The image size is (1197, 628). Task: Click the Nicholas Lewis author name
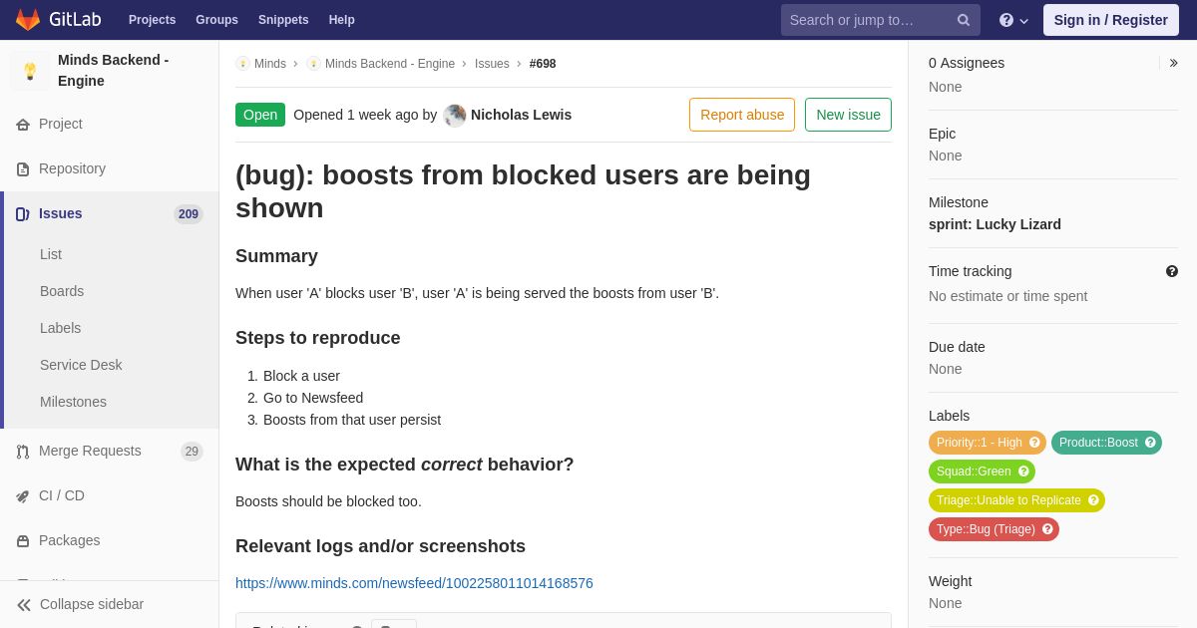[x=521, y=115]
